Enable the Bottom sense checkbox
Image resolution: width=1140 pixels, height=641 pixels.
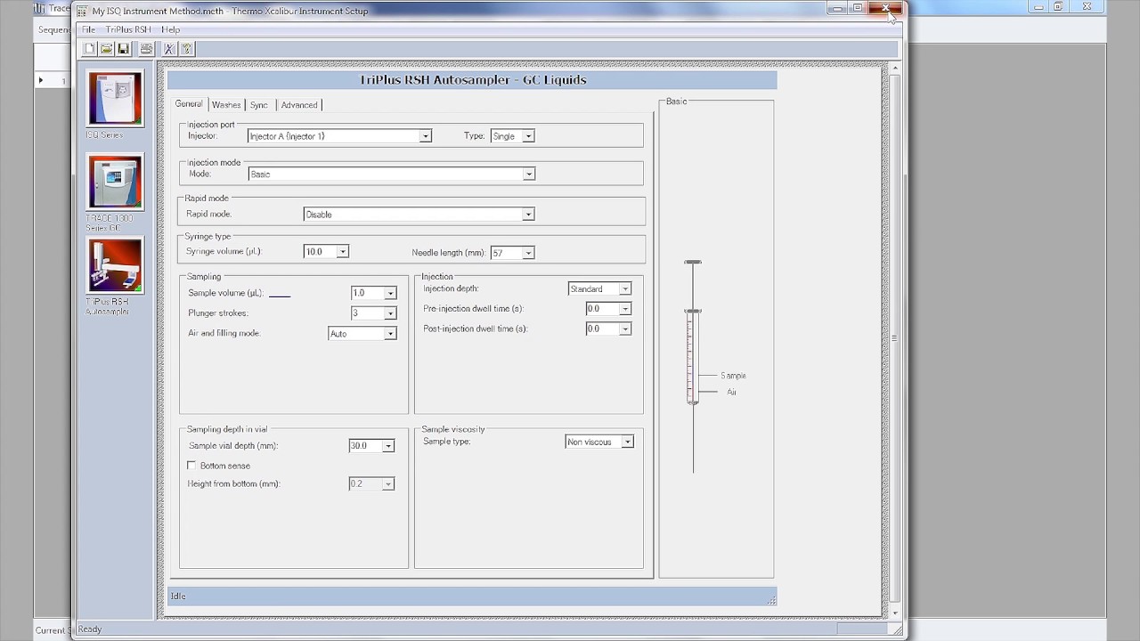191,466
